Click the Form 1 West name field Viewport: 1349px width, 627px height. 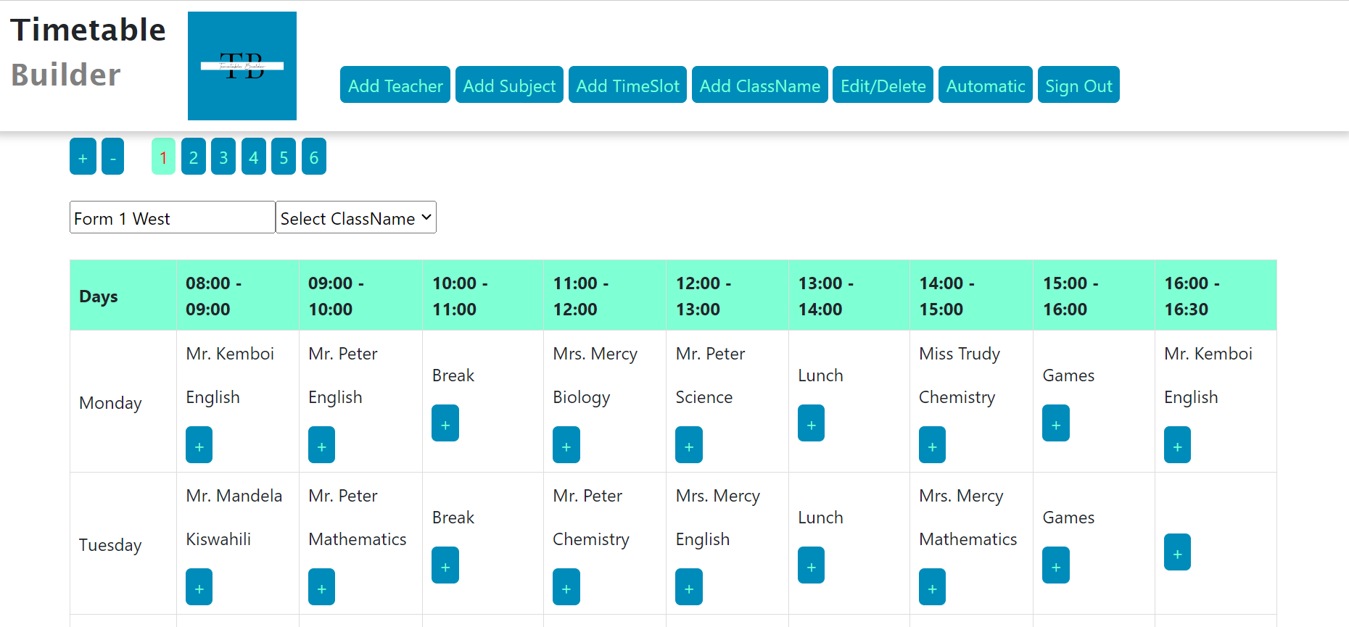[172, 217]
